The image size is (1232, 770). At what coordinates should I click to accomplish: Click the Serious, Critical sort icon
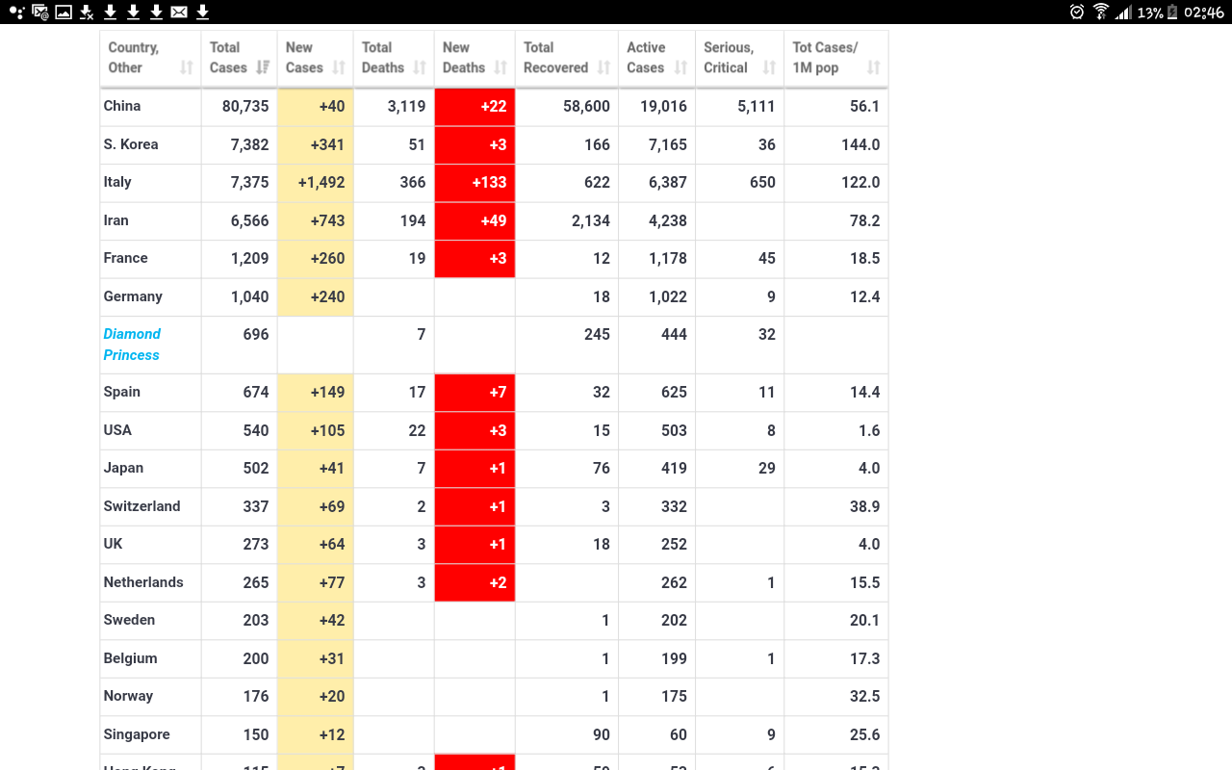click(769, 67)
